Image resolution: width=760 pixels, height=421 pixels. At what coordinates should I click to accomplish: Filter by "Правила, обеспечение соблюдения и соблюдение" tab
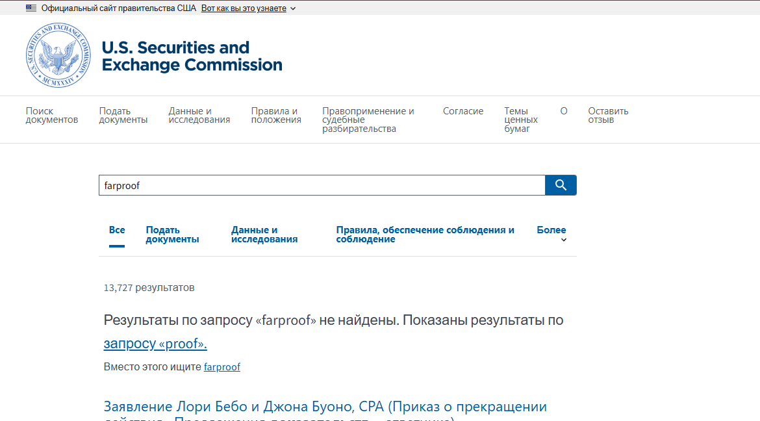(x=425, y=235)
